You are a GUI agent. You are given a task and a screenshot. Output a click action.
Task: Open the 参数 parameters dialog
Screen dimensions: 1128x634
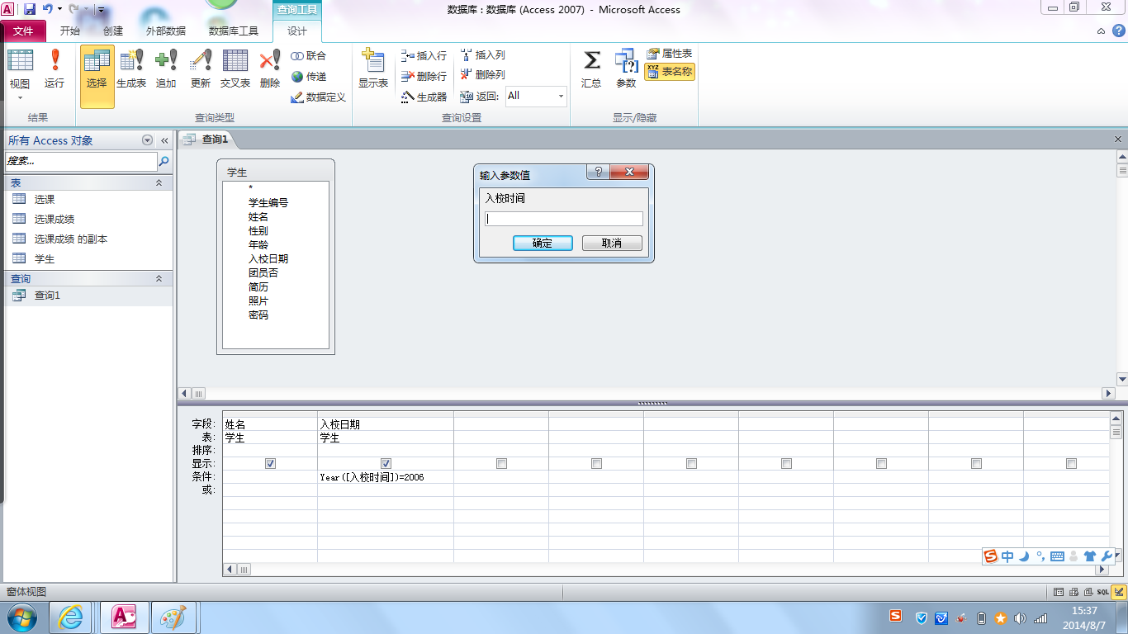626,69
